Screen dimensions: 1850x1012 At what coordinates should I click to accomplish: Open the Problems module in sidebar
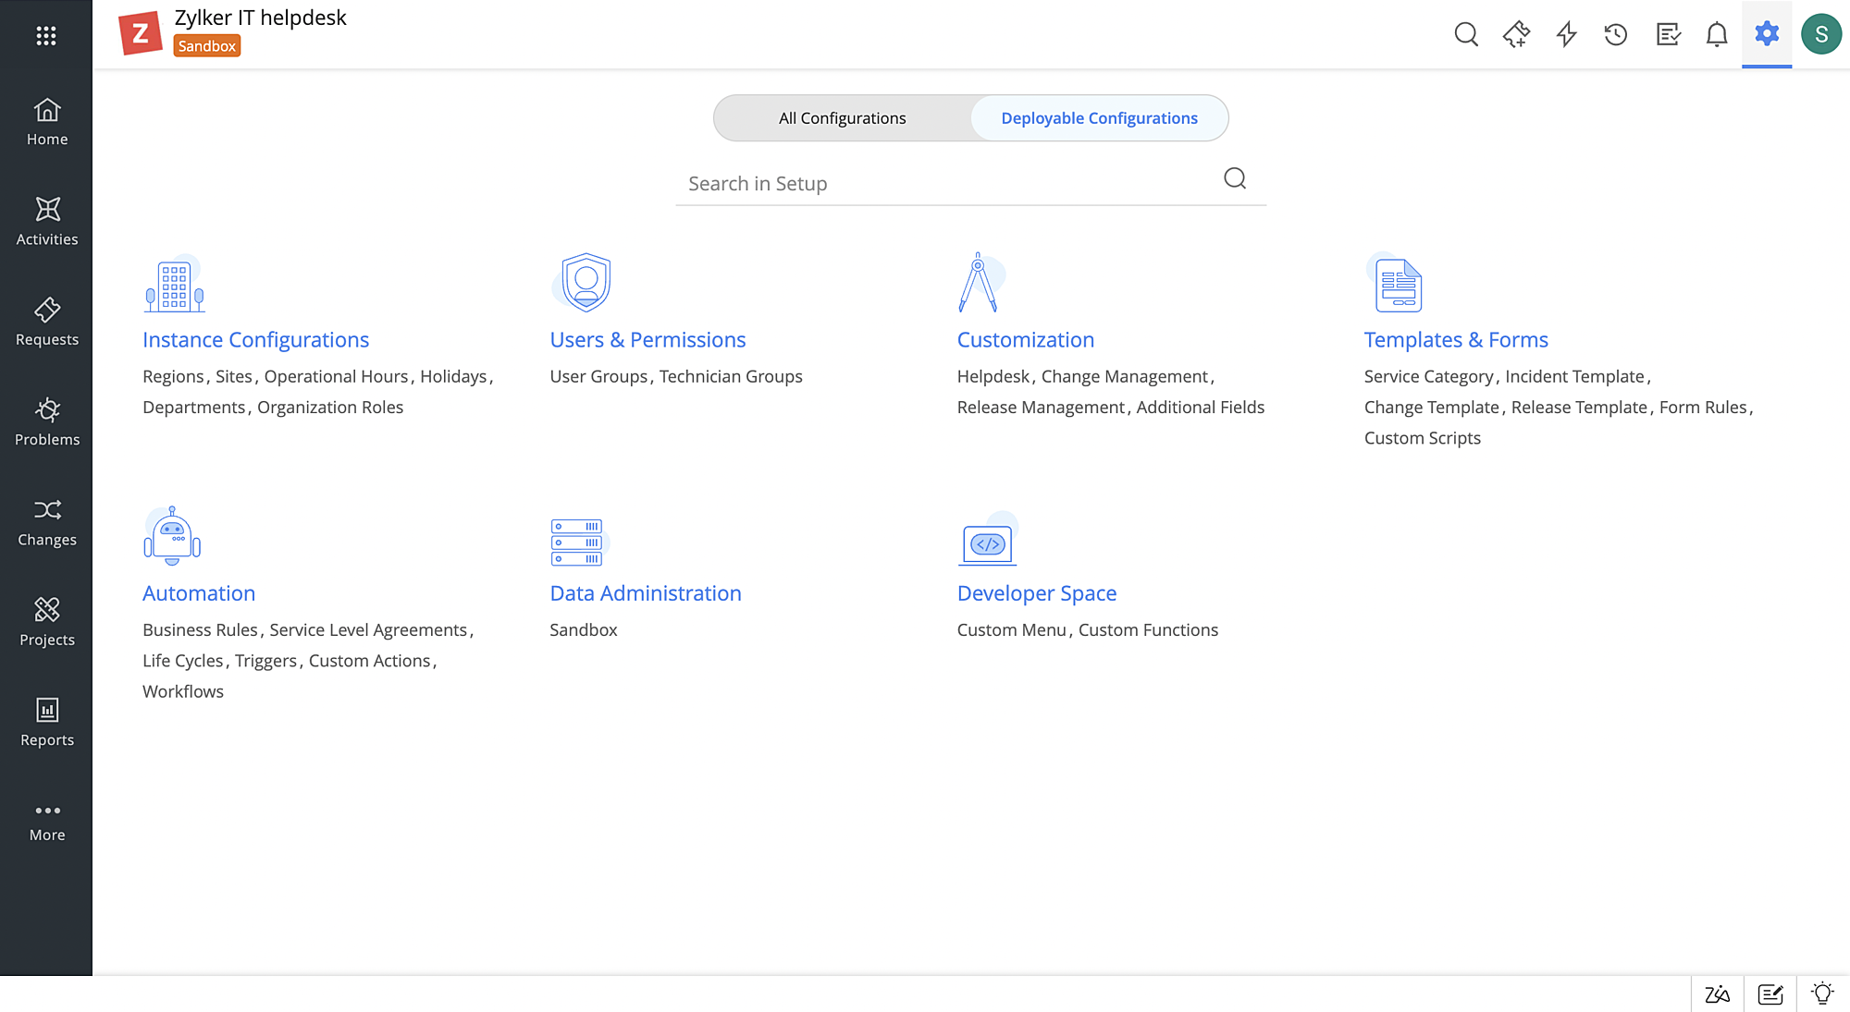pyautogui.click(x=47, y=421)
